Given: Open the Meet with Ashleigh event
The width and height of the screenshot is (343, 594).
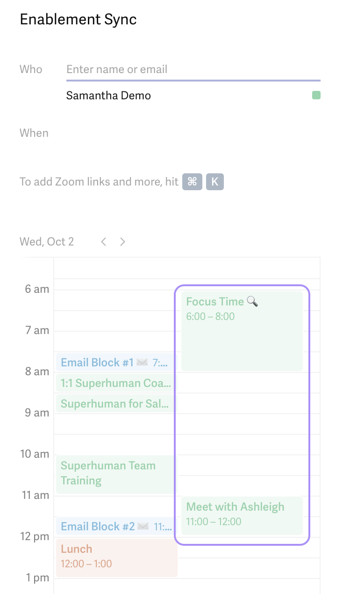Looking at the screenshot, I should pos(242,516).
